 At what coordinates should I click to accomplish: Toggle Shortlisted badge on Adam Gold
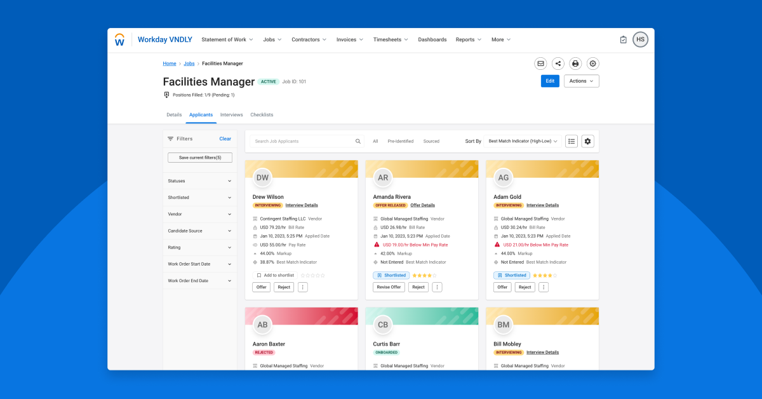tap(512, 275)
